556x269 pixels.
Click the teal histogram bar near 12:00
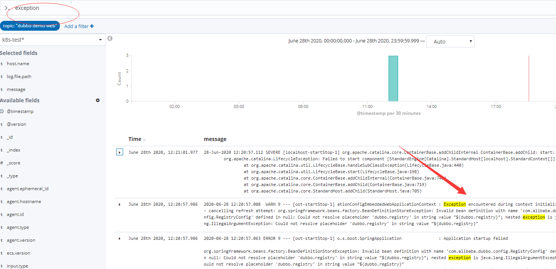click(x=393, y=78)
